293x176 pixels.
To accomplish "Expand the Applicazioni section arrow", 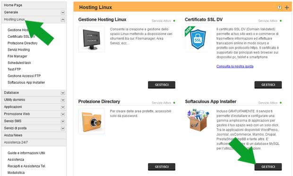I will click(x=63, y=107).
